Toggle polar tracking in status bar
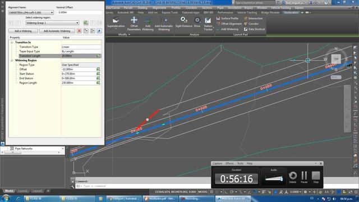The image size is (359, 202). (232, 192)
